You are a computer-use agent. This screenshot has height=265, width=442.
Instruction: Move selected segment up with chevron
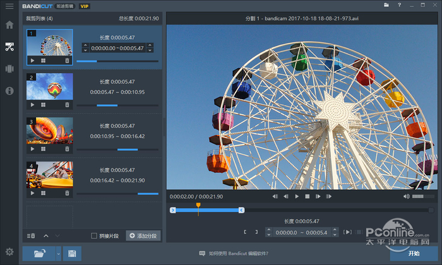tap(45, 236)
